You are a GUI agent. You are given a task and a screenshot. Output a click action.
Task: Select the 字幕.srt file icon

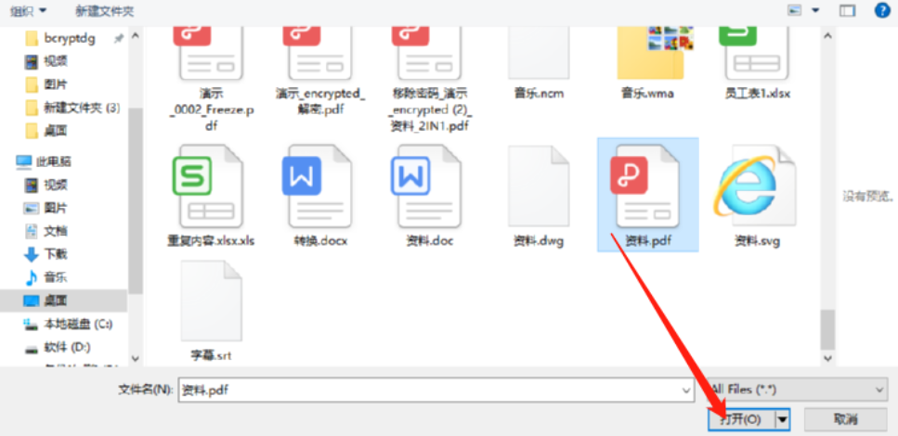tap(211, 301)
